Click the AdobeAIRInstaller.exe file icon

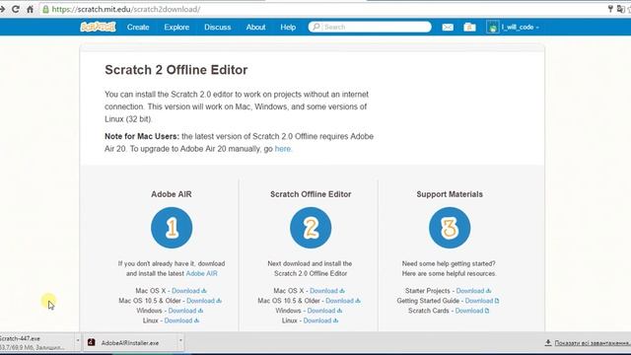pyautogui.click(x=92, y=342)
